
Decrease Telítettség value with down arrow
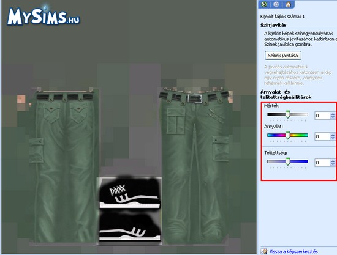point(333,164)
